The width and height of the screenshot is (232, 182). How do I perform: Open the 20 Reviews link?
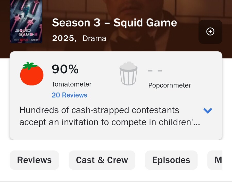click(69, 95)
